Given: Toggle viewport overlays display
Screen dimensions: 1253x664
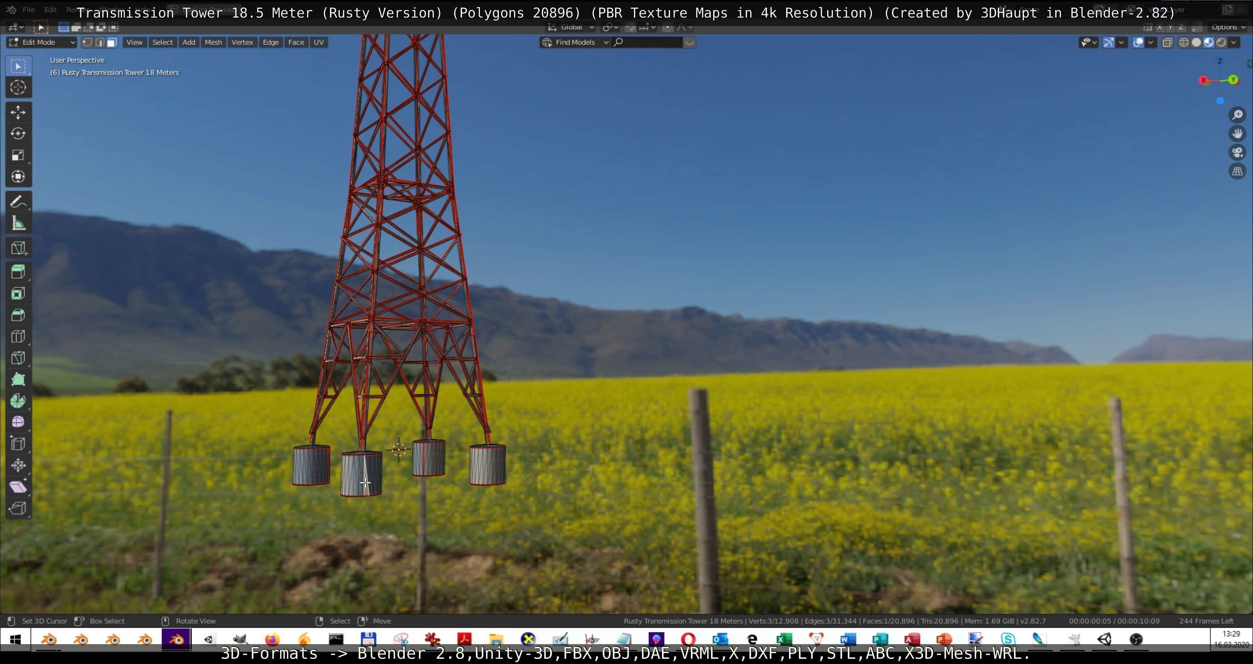Looking at the screenshot, I should [1138, 42].
